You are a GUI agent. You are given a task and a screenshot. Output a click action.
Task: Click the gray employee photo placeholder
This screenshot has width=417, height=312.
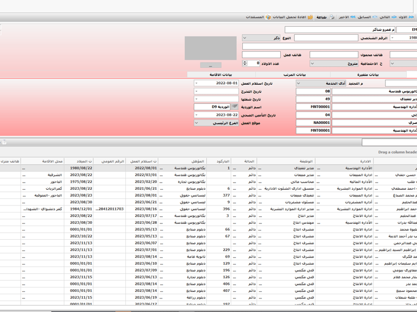(x=211, y=48)
